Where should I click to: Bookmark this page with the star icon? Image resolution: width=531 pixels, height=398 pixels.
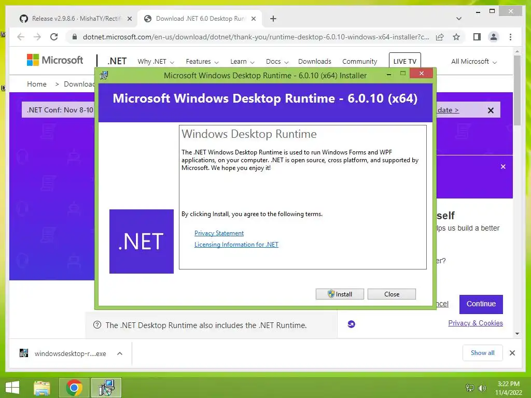[456, 37]
